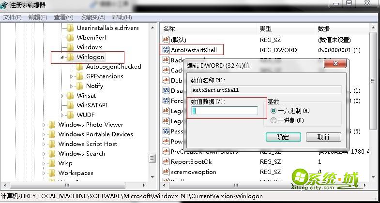Image resolution: width=380 pixels, height=203 pixels.
Task: Select the AutoRestartShell DWORD value icon
Action: pos(166,50)
